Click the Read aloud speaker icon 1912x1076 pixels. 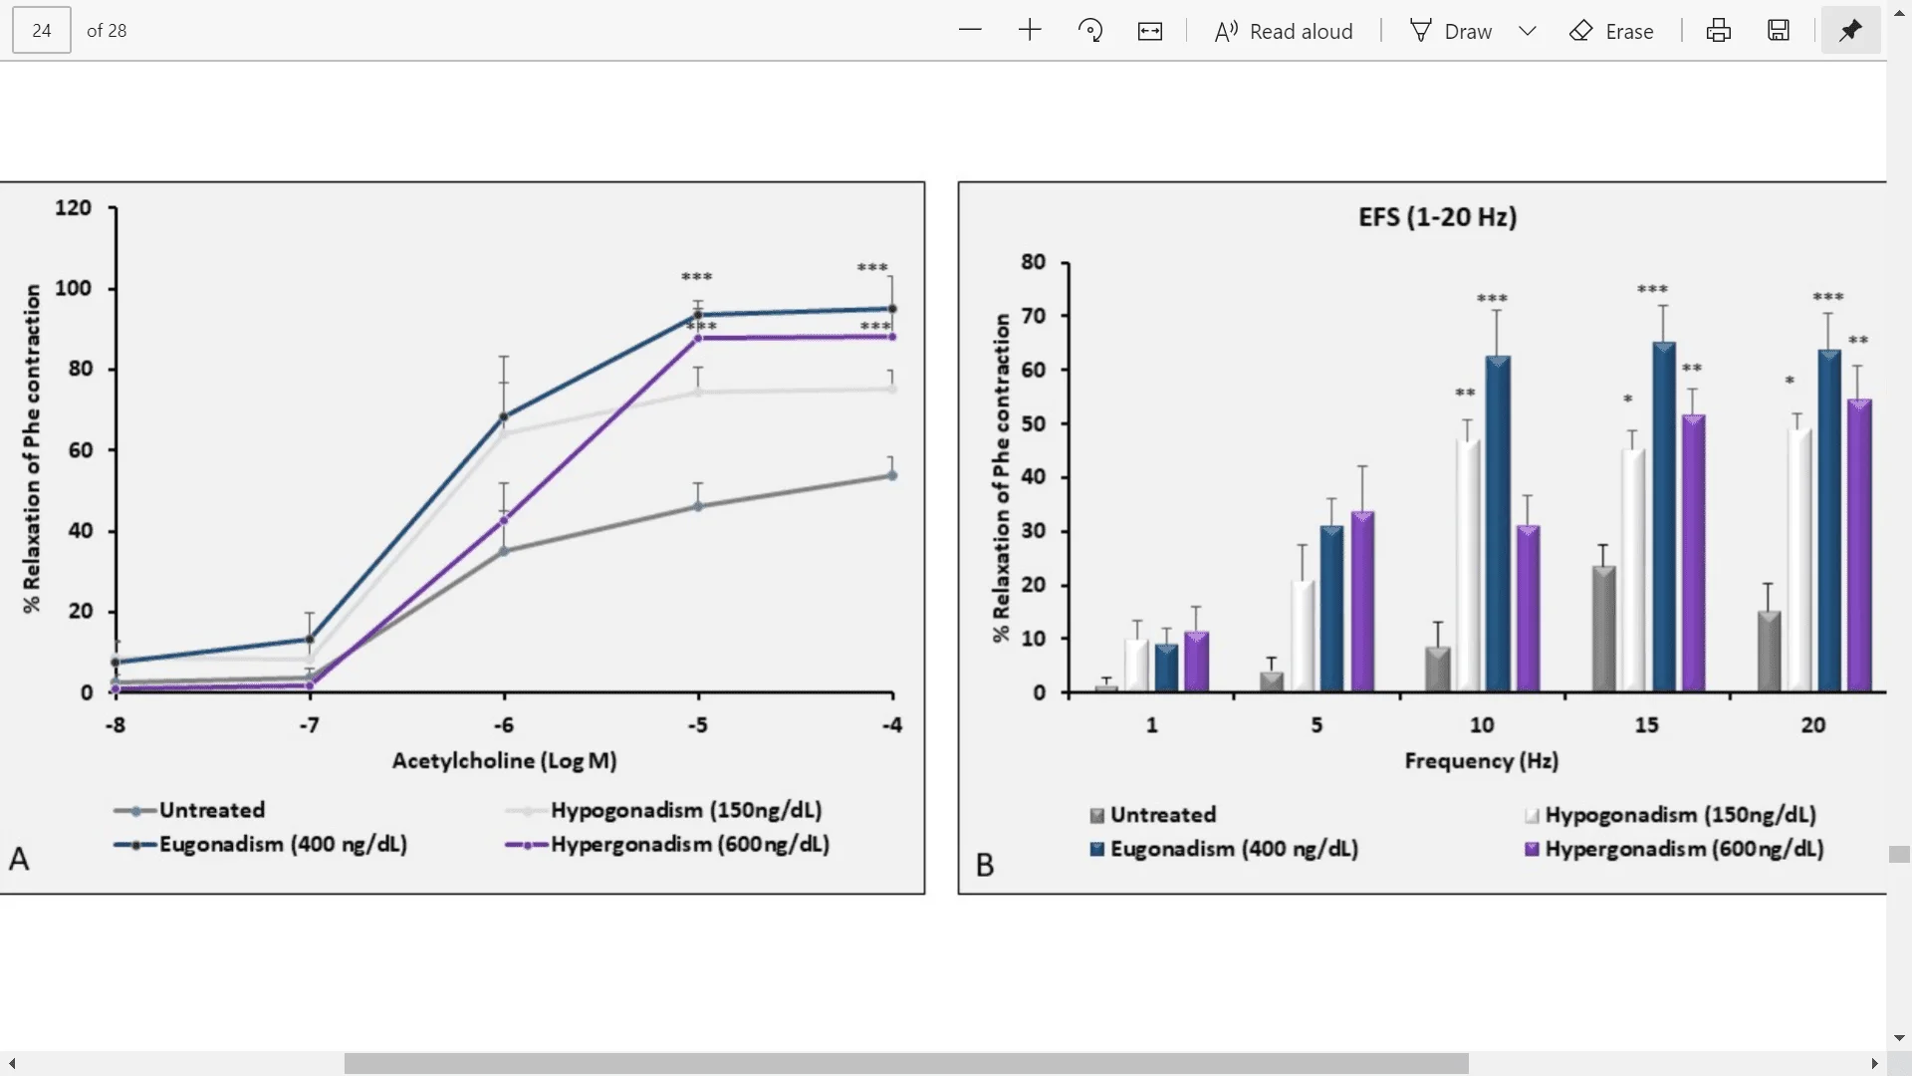(1226, 31)
